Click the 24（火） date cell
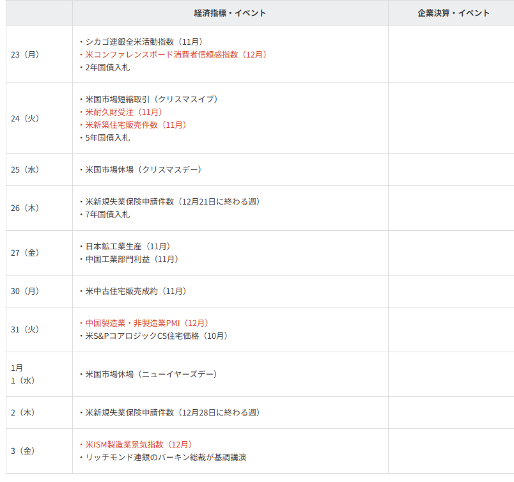The image size is (514, 482). [26, 118]
